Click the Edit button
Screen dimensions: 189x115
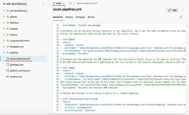[x=172, y=10]
